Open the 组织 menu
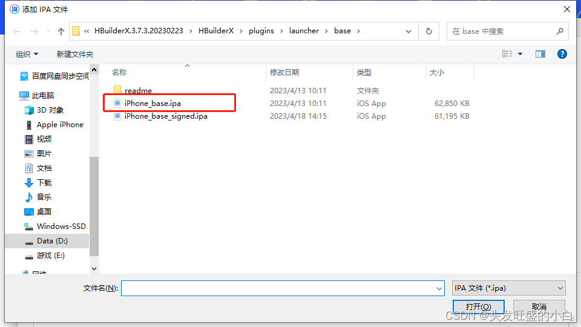The height and width of the screenshot is (327, 581). pyautogui.click(x=27, y=54)
